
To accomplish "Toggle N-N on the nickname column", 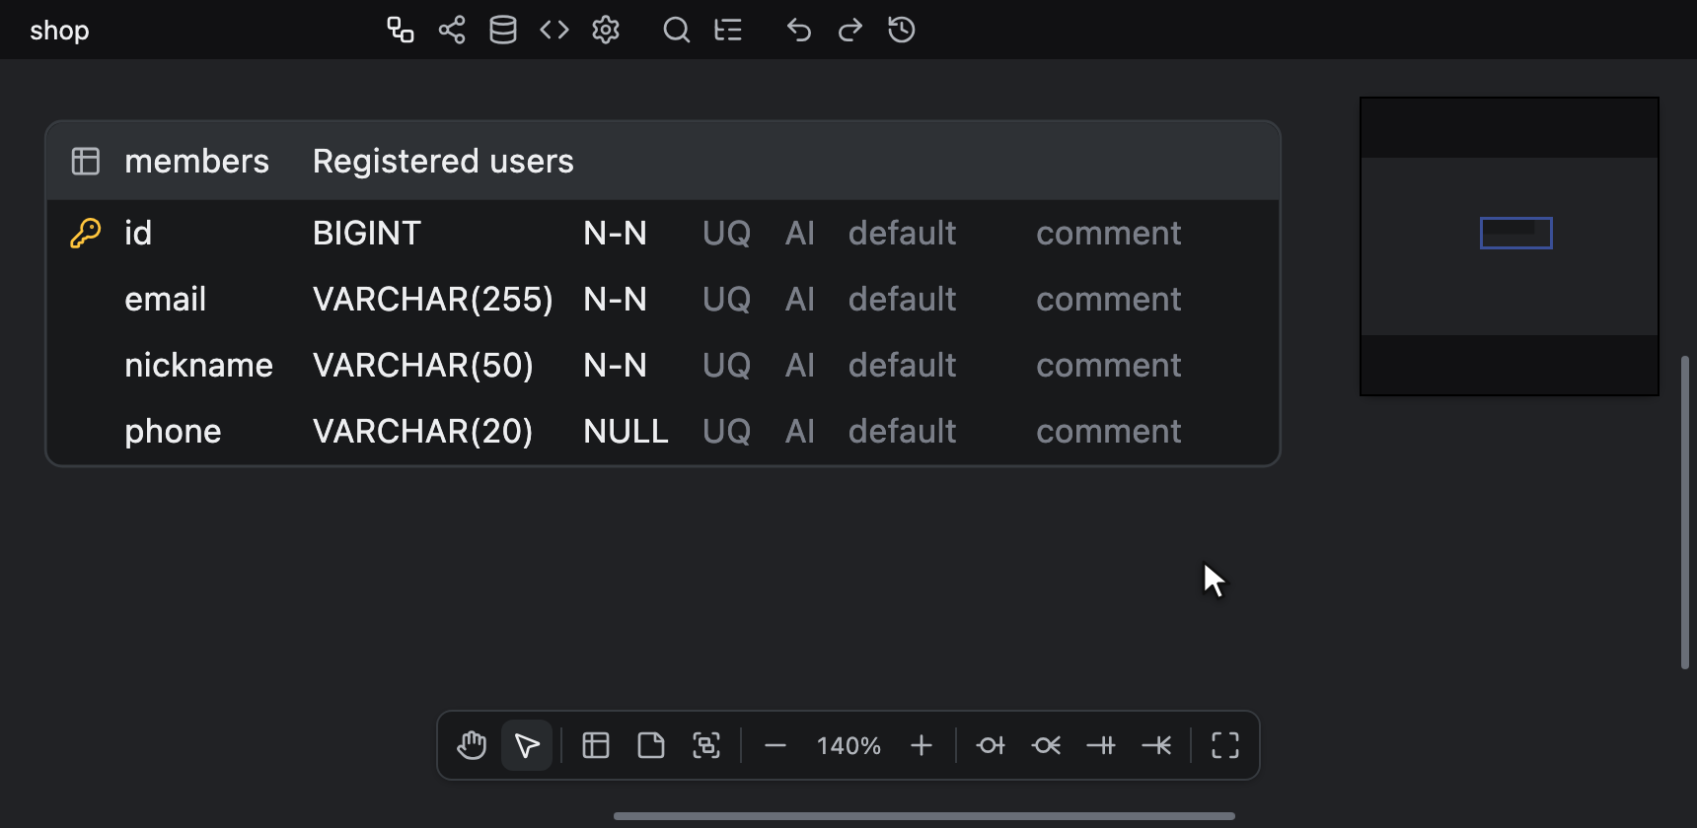I will [615, 365].
